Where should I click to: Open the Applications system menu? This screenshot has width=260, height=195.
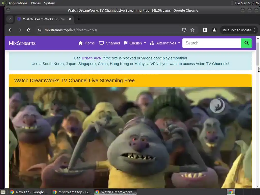point(18,3)
